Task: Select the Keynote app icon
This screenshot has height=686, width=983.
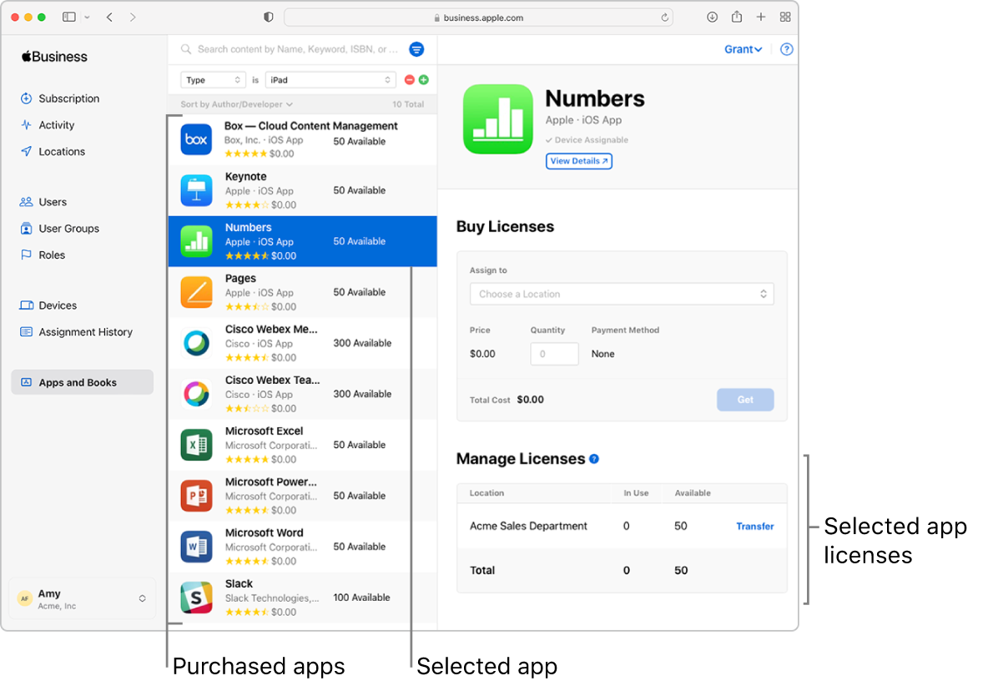Action: [x=196, y=190]
